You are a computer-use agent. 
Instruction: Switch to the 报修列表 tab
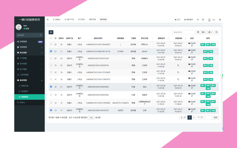pyautogui.click(x=92, y=20)
